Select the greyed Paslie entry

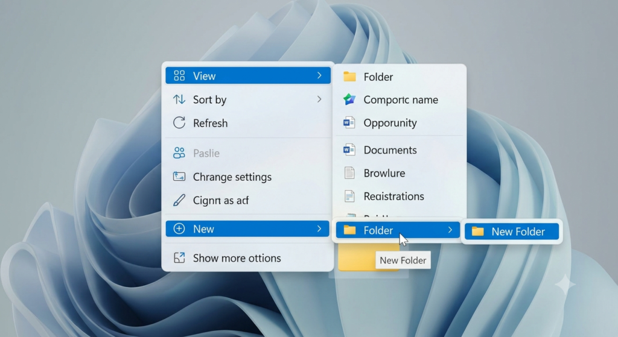pyautogui.click(x=248, y=153)
